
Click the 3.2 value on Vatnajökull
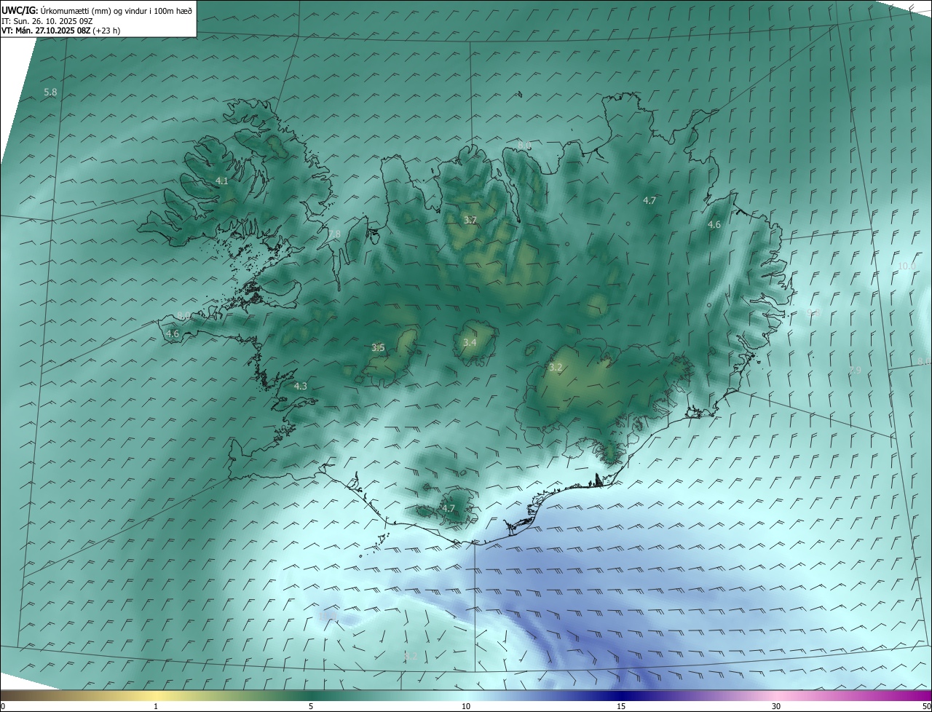556,368
